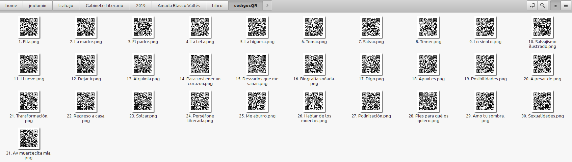The height and width of the screenshot is (162, 572).
Task: Click the '20. A pesar de.png' file name
Action: pyautogui.click(x=542, y=79)
